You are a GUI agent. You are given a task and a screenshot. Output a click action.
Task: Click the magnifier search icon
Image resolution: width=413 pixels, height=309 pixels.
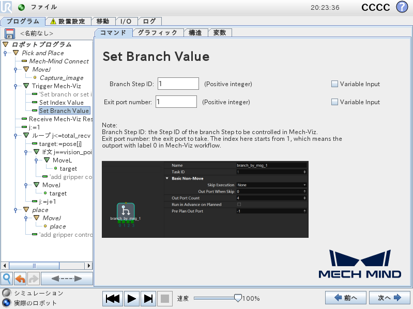[x=7, y=279]
